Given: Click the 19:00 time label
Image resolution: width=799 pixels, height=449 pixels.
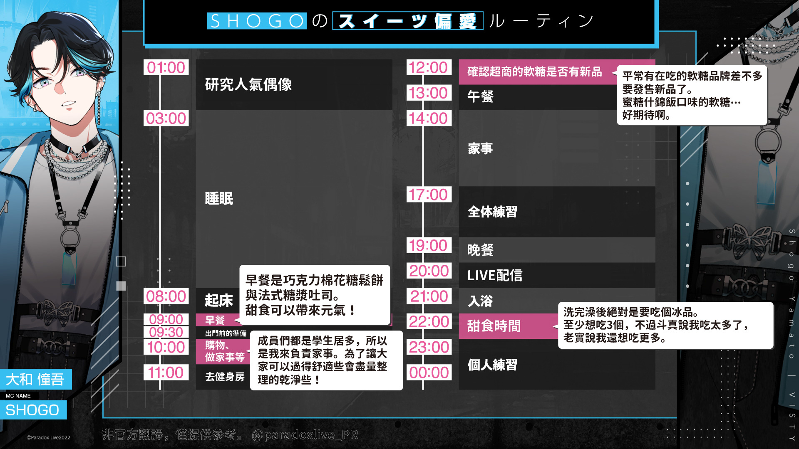Looking at the screenshot, I should point(429,245).
